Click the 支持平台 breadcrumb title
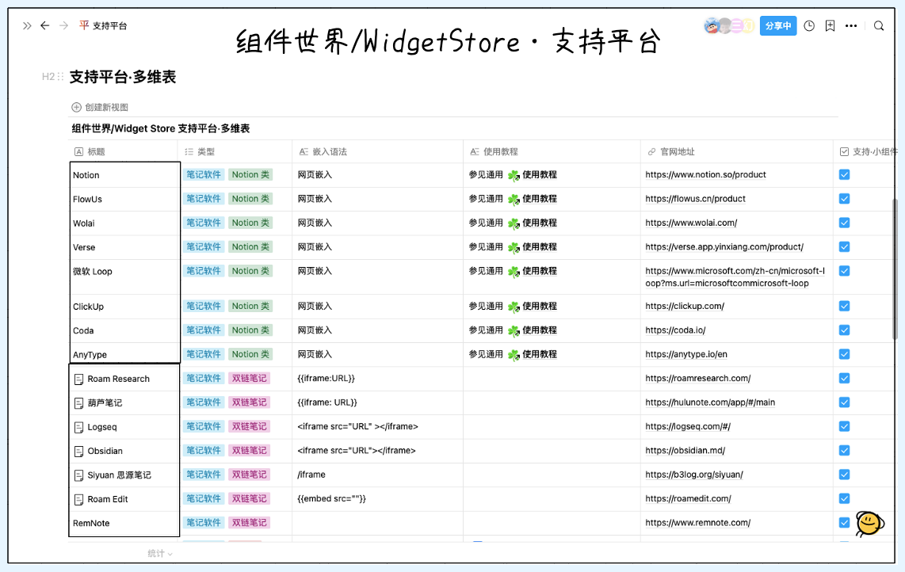Screen dimensions: 905x572 click(x=109, y=25)
